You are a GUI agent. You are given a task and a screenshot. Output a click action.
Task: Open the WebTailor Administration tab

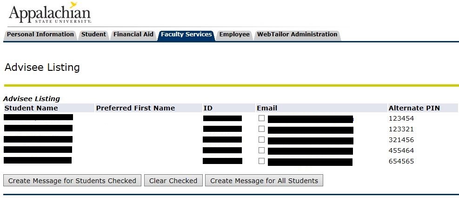coord(297,34)
